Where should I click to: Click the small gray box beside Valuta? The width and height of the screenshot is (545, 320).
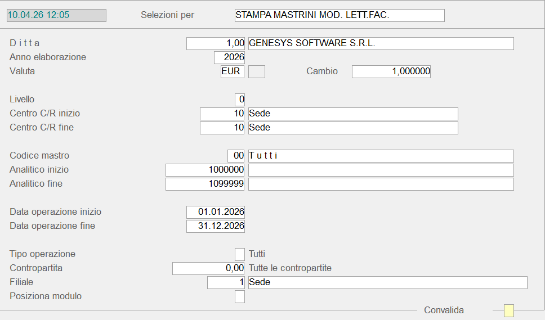[x=257, y=71]
